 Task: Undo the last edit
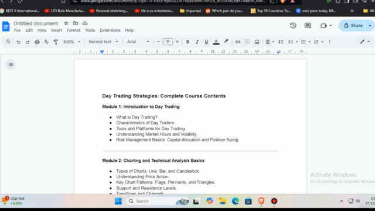[18, 42]
